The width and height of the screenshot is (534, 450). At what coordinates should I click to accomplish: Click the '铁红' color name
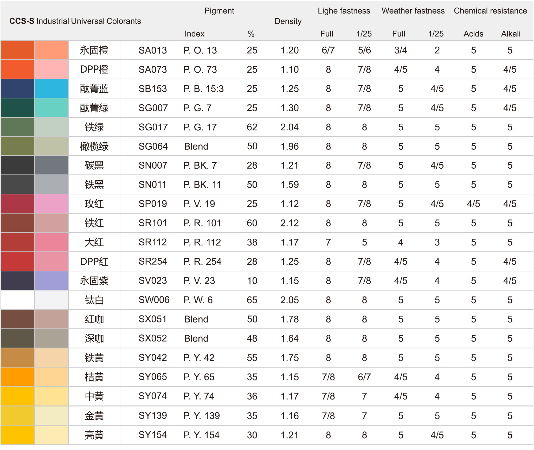pos(94,223)
